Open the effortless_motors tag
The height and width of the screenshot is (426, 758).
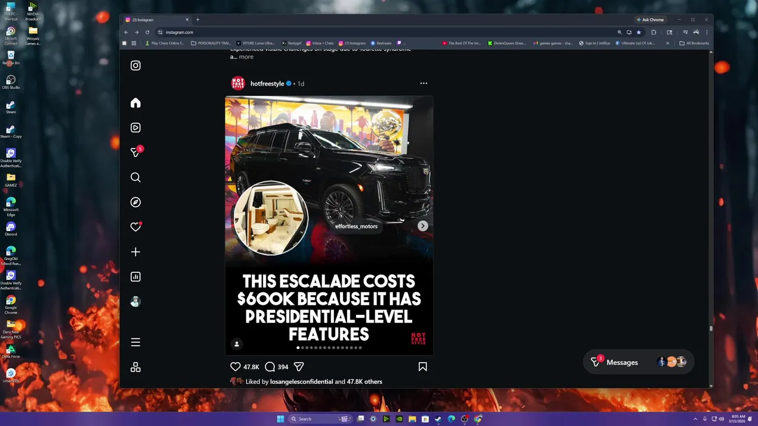(x=356, y=226)
